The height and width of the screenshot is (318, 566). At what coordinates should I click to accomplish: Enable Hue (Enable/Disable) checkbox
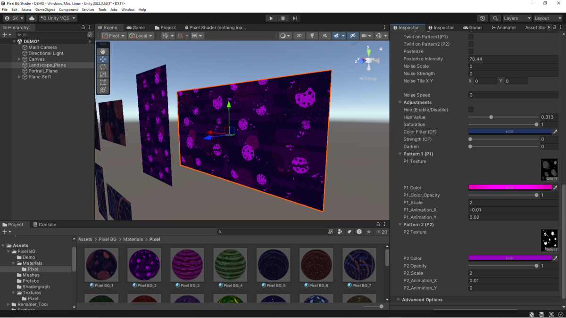click(471, 110)
